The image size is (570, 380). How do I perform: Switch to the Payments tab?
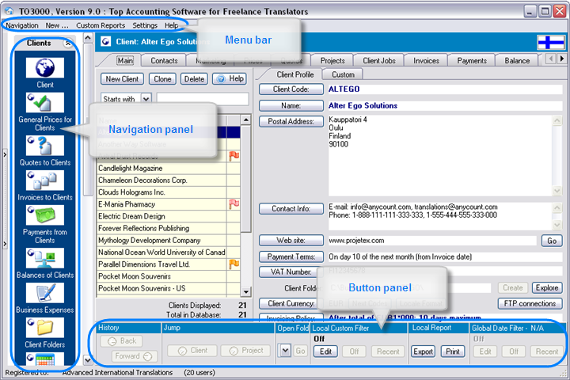pyautogui.click(x=472, y=61)
